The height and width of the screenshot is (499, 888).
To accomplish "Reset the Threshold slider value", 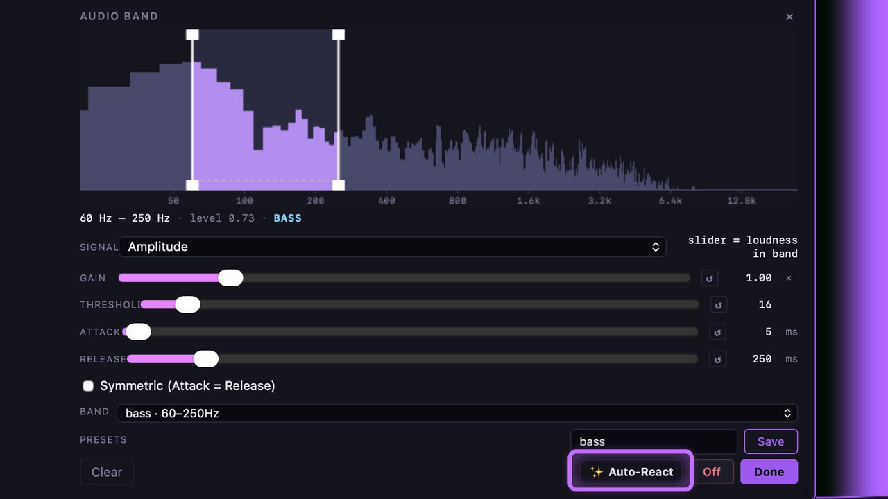I will (718, 305).
